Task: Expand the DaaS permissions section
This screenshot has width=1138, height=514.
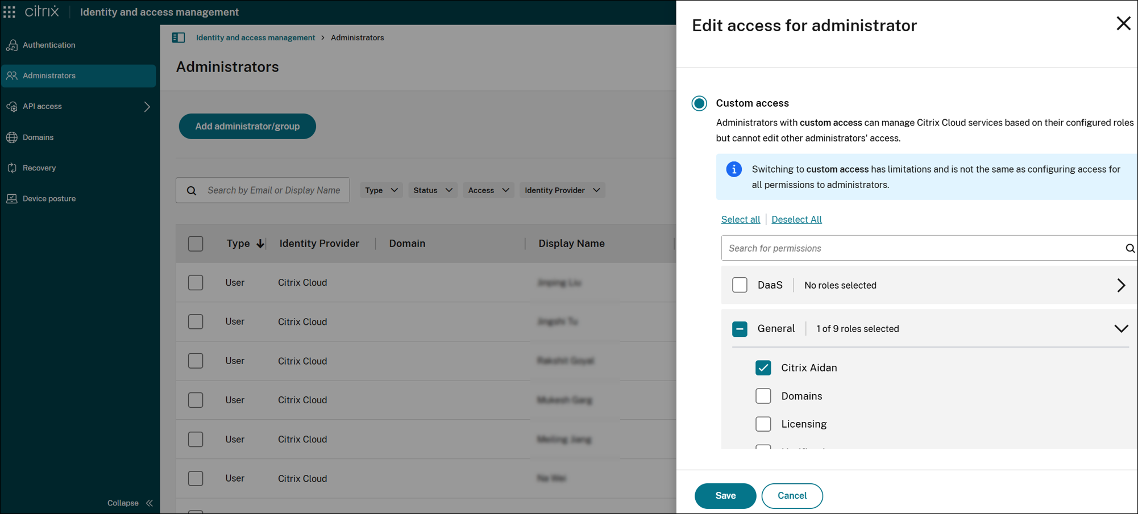Action: click(1122, 285)
